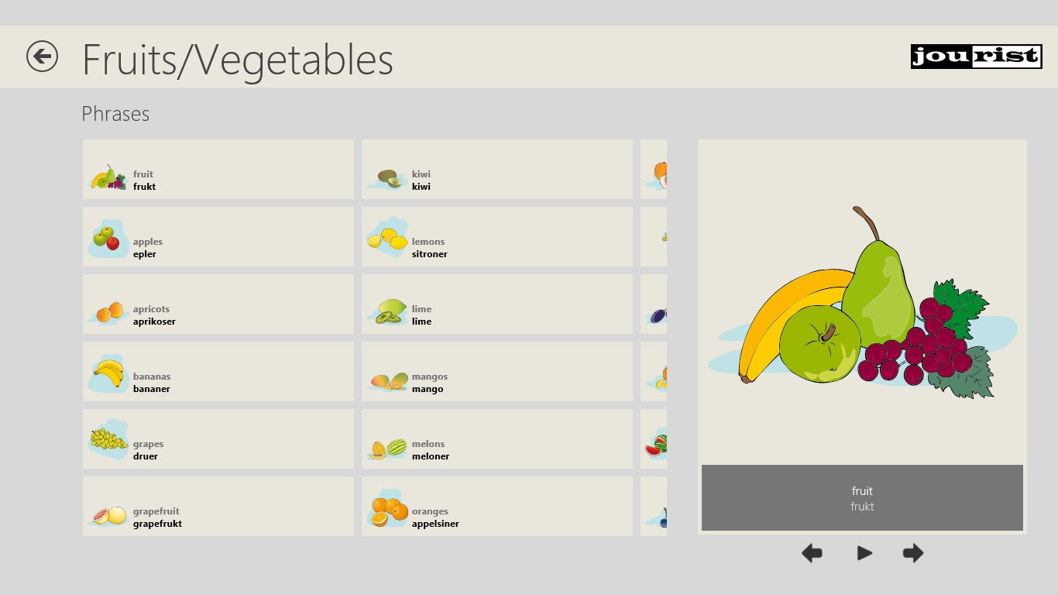This screenshot has height=595, width=1058.
Task: Choose the lemons / sitroner tile
Action: [x=497, y=237]
